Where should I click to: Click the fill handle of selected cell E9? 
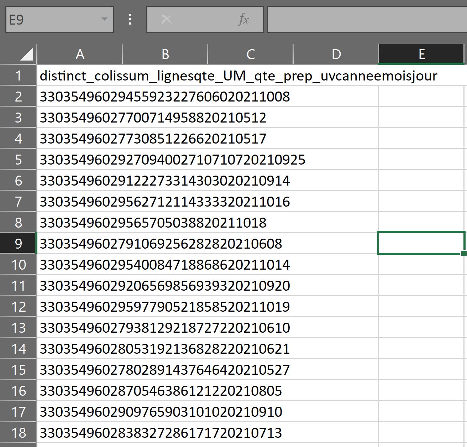[x=464, y=253]
